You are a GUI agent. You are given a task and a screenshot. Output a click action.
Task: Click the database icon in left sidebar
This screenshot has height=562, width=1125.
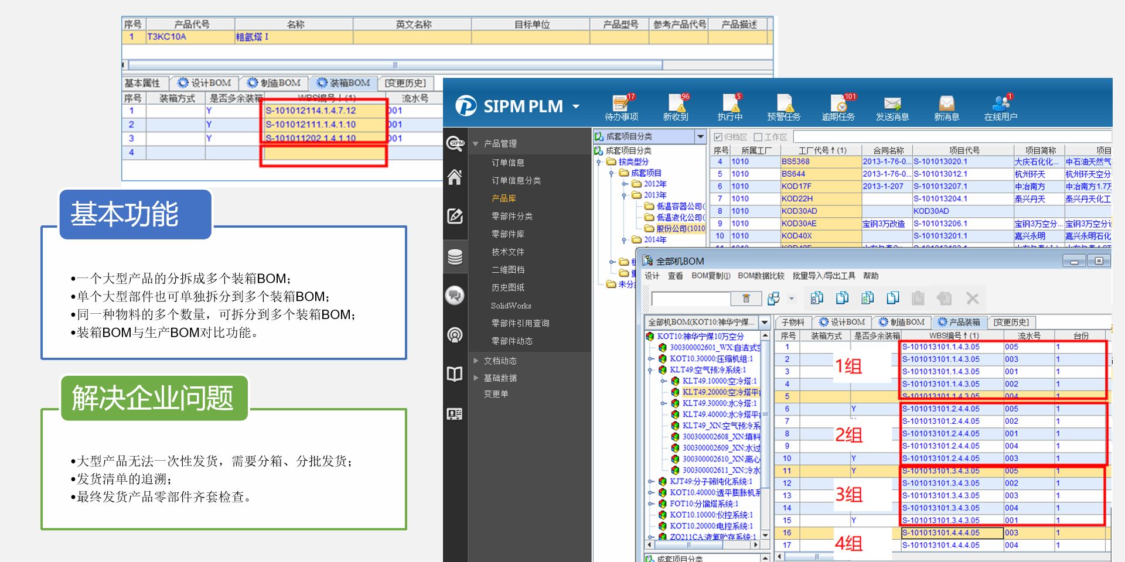455,256
